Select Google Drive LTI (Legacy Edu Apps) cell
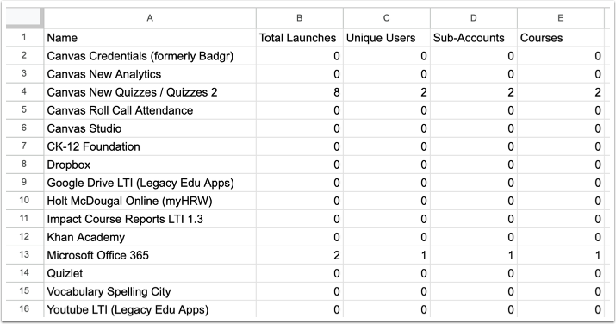Viewport: 616px width, 324px height. point(150,183)
